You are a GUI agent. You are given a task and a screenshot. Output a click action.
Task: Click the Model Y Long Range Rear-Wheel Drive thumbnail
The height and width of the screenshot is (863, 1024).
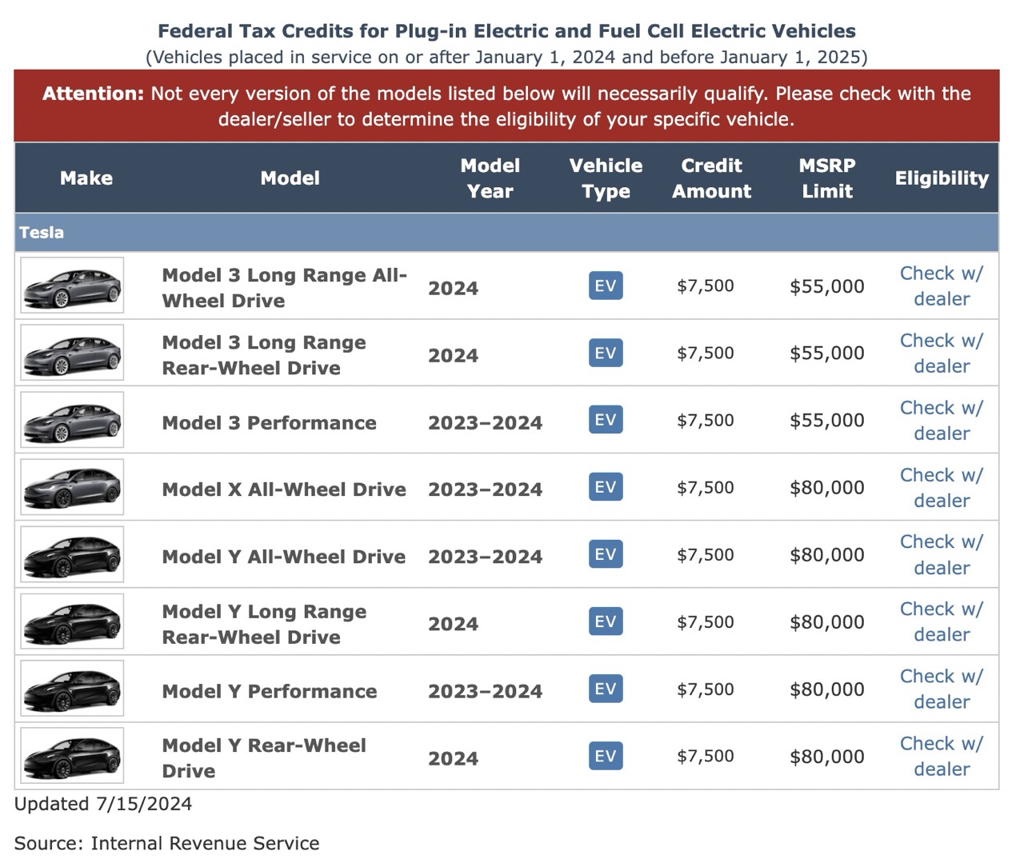click(72, 621)
